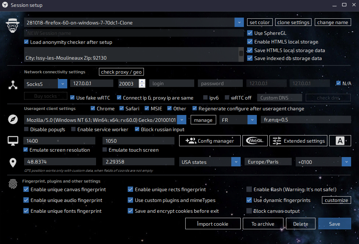Click the NEW Session name input field

click(134, 33)
